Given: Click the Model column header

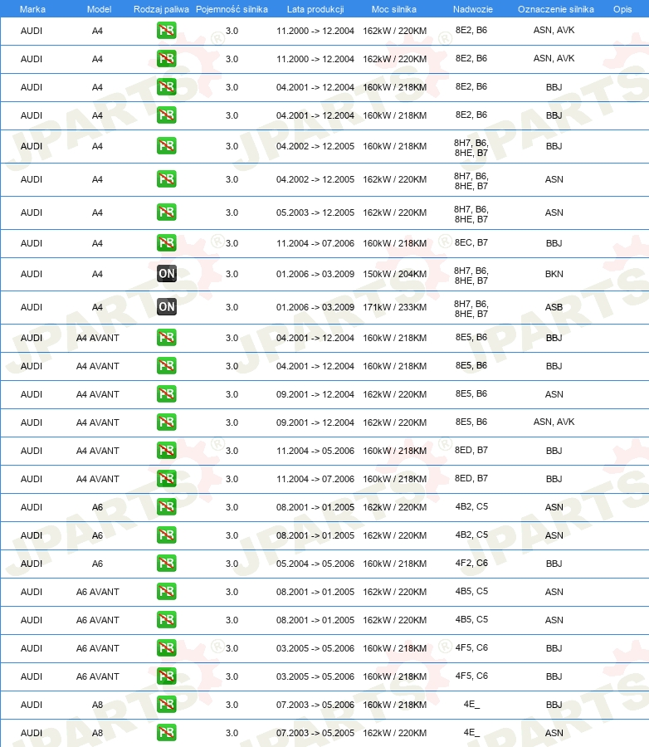Looking at the screenshot, I should [99, 9].
